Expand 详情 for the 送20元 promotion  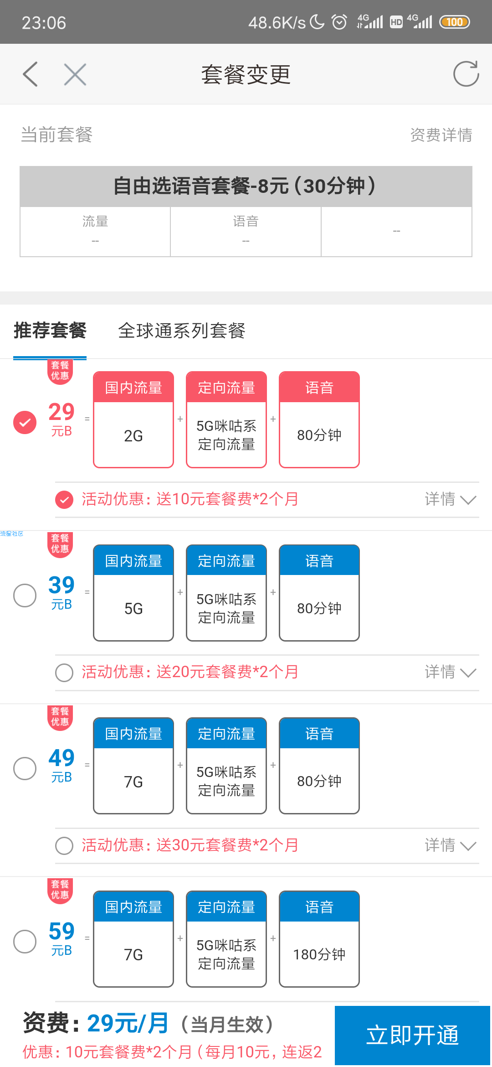click(x=451, y=672)
